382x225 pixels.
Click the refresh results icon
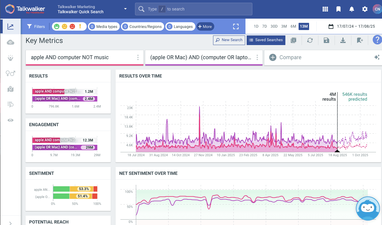point(310,40)
